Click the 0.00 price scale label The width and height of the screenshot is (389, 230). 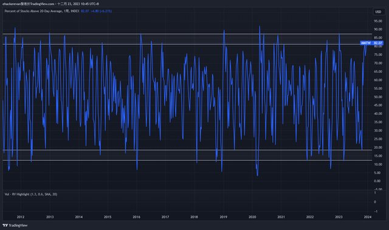377,181
